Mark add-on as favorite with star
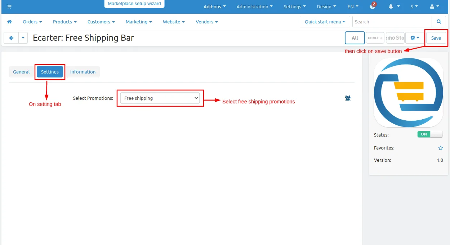 (x=440, y=148)
